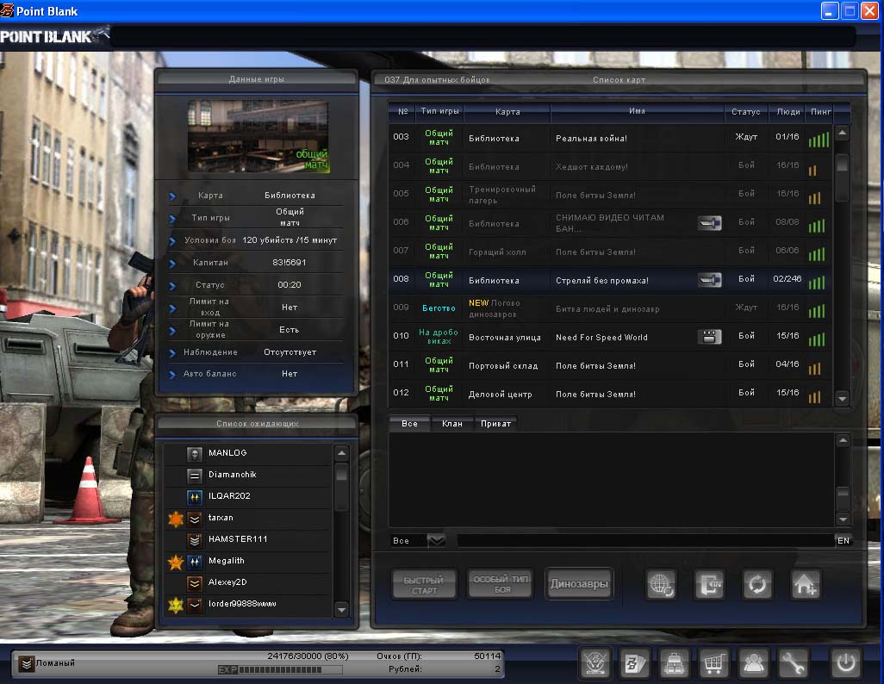Open the clan emblem icon

point(595,664)
